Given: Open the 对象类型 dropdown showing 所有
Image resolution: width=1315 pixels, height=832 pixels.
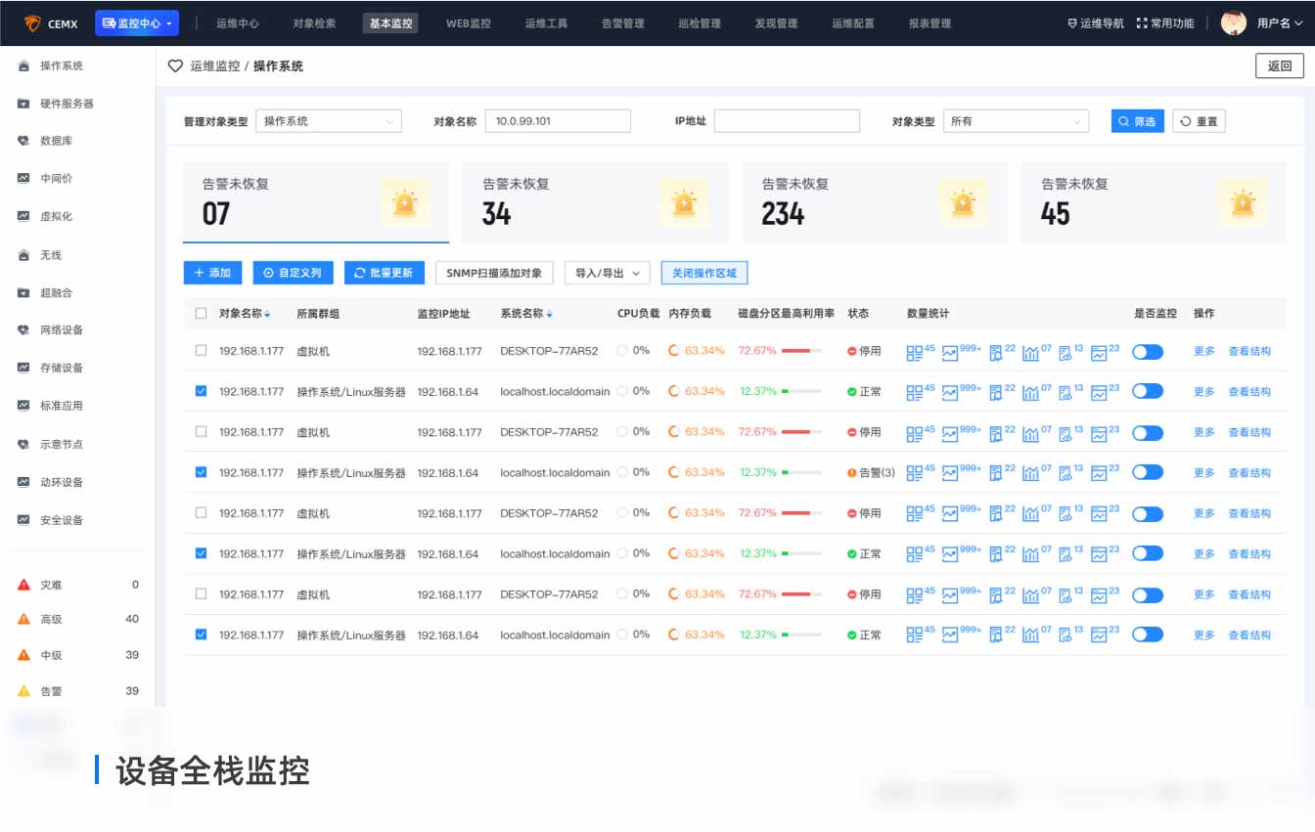Looking at the screenshot, I should click(1016, 121).
